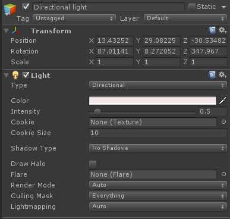Image resolution: width=230 pixels, height=219 pixels.
Task: Open Transform component gear settings menu
Action: [222, 30]
